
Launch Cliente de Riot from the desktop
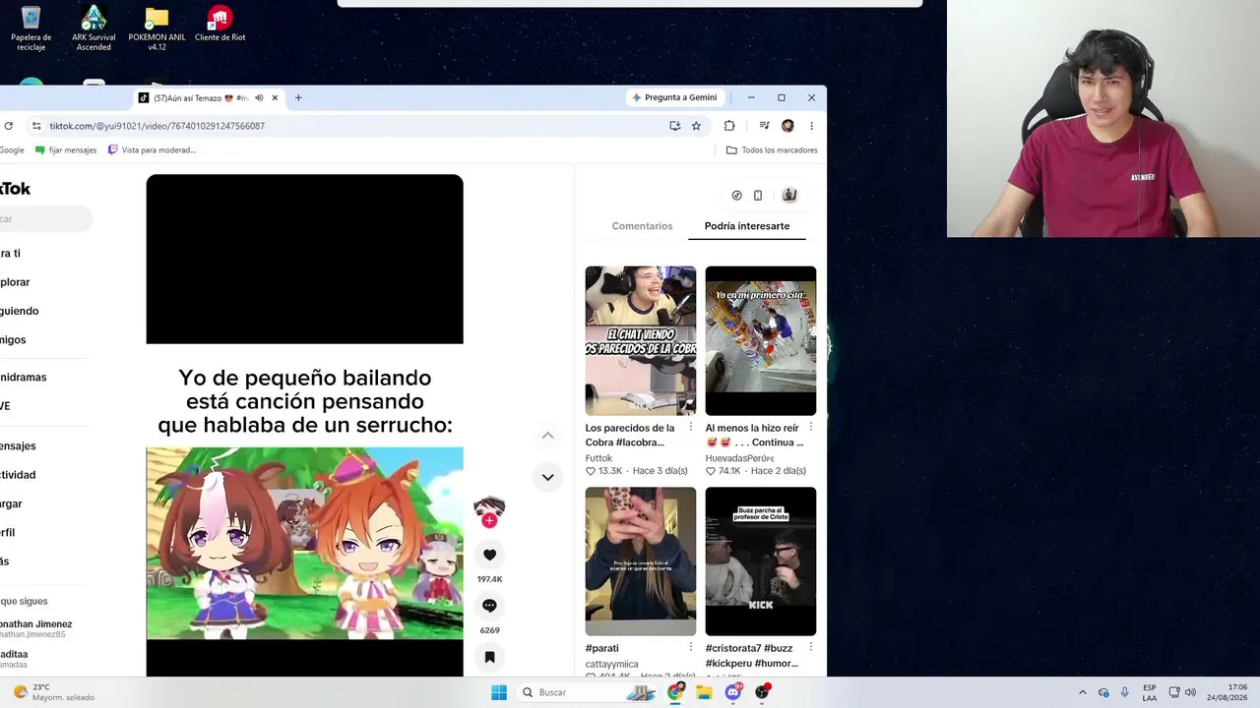pos(220,25)
